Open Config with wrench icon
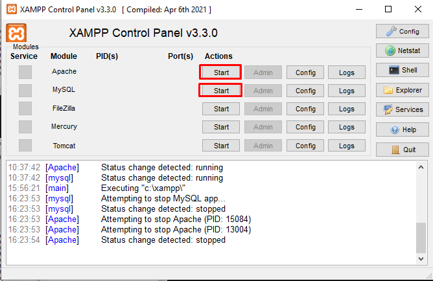433x281 pixels. (x=403, y=32)
